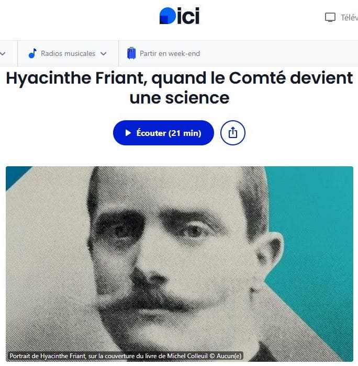Screen dimensions: 358x366
Task: Click the blue circle of the ici logo
Action: [167, 16]
